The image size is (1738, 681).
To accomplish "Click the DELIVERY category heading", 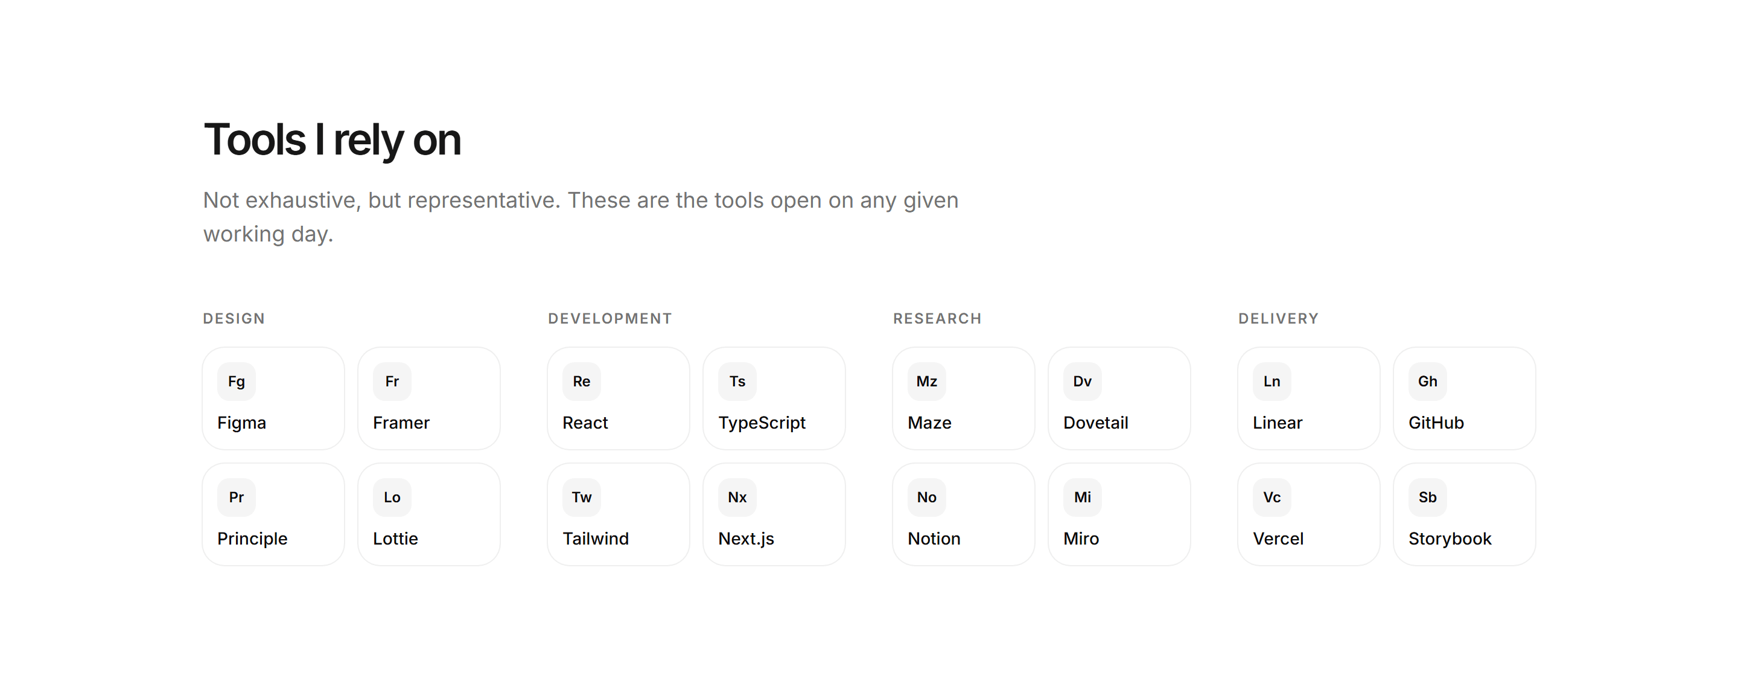I will pyautogui.click(x=1279, y=319).
